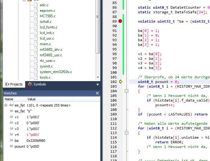This screenshot has height=161, width=210.
Task: Select HCT595.c in the file tree
Action: click(x=48, y=16)
